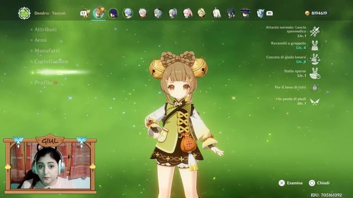Open the Stelle sparse passive talent icon

point(315,73)
